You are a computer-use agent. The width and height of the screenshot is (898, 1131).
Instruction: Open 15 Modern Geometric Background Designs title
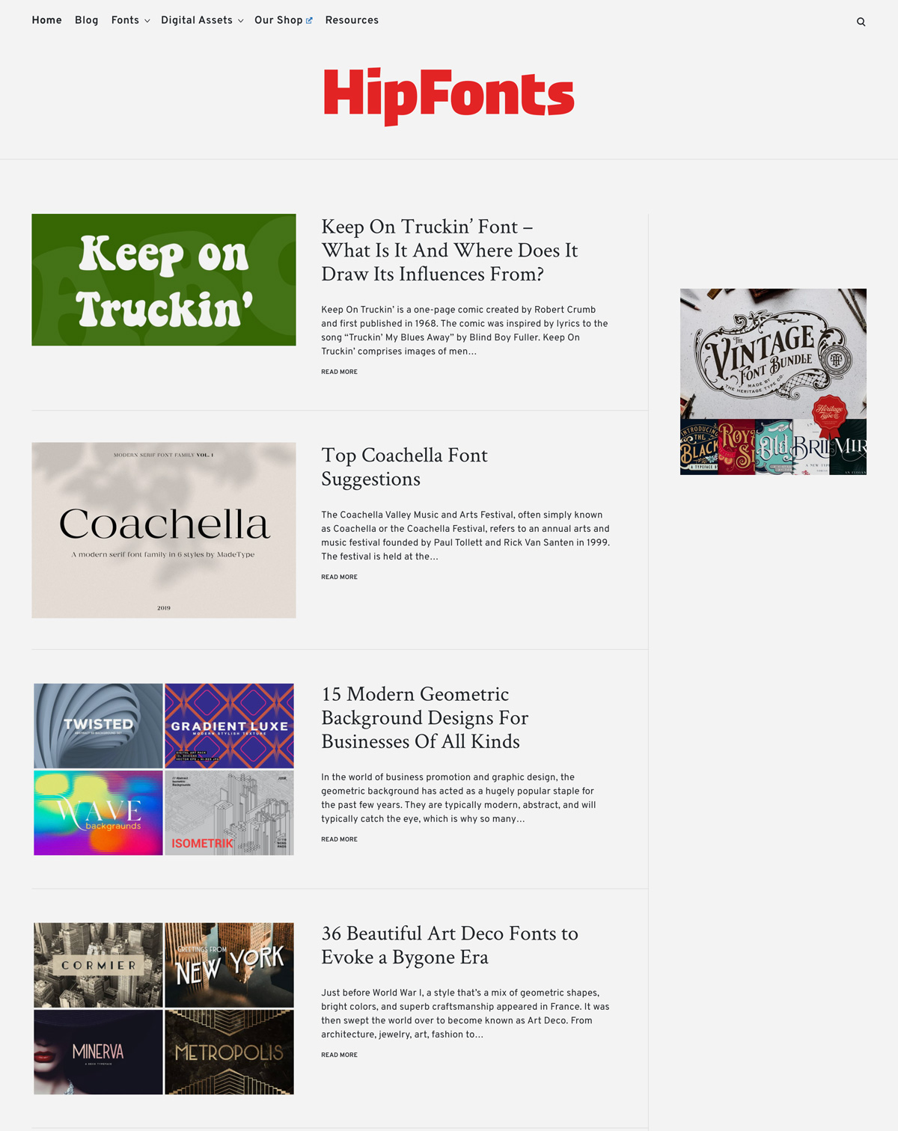[x=424, y=717]
